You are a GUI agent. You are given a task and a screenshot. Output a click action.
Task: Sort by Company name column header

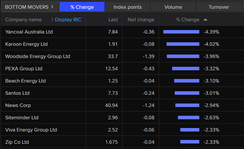[x=23, y=20]
